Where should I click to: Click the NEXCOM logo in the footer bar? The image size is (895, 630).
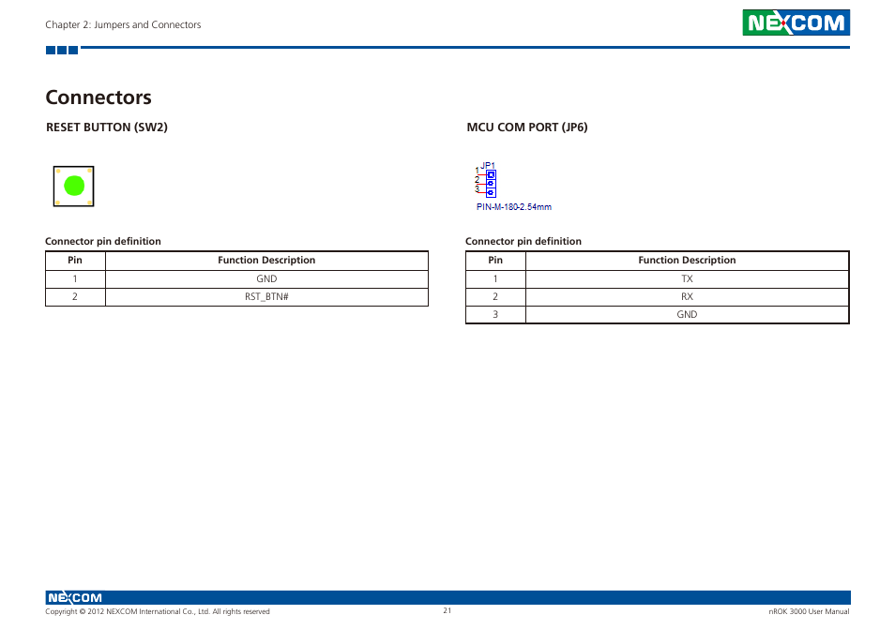75,597
